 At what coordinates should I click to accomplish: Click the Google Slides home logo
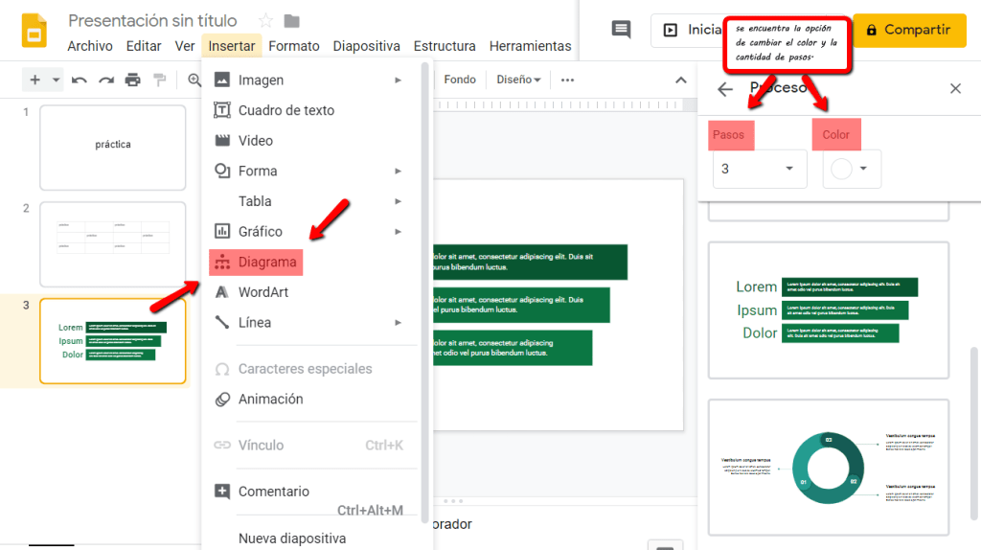[x=34, y=31]
